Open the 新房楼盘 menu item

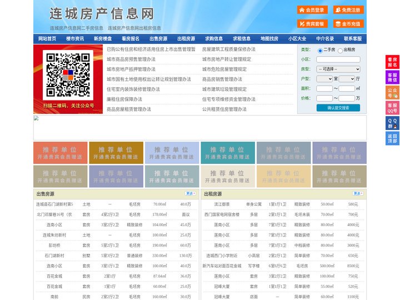103,39
